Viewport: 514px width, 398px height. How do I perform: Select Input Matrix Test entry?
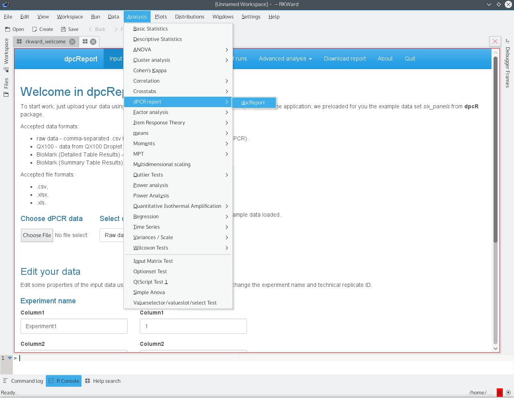coord(178,261)
